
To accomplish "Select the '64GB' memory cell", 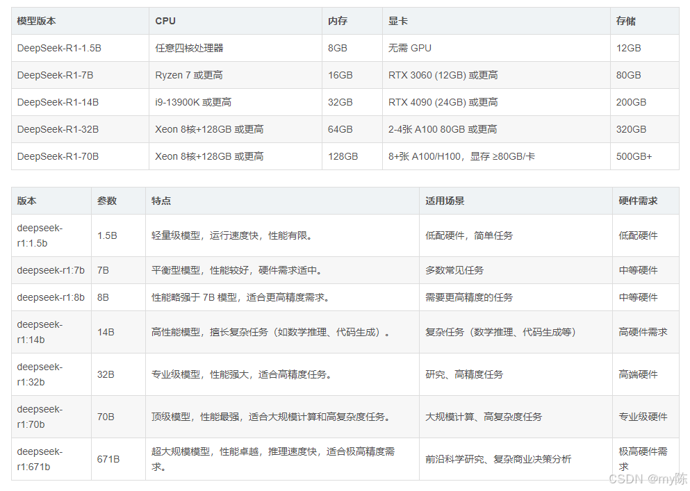I will pos(352,129).
